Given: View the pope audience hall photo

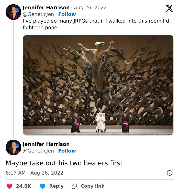Looking at the screenshot, I should coord(98,85).
